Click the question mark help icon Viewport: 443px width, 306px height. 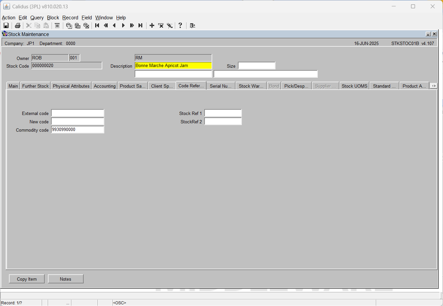tap(180, 25)
